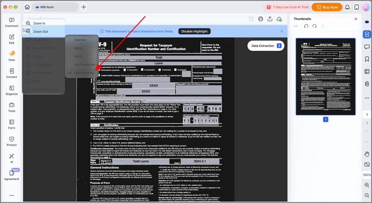The width and height of the screenshot is (372, 203).
Task: Rotate thumbnail page counterclockwise
Action: (x=306, y=26)
